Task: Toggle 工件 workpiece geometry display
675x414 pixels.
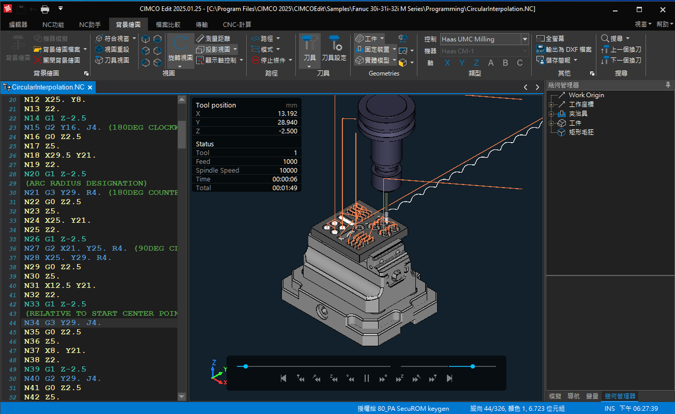Action: point(366,38)
